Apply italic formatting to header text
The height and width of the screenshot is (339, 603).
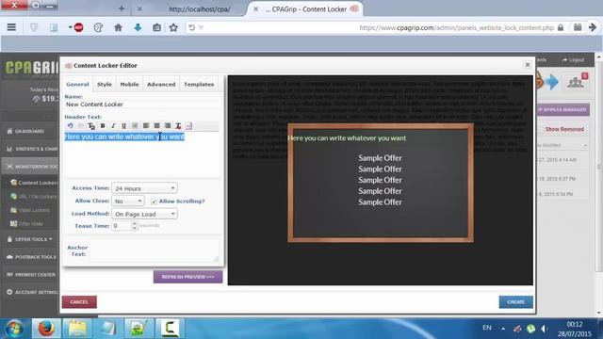coord(113,125)
